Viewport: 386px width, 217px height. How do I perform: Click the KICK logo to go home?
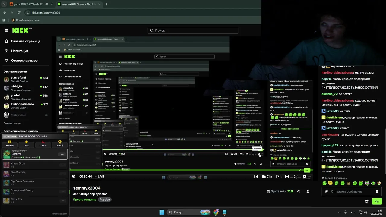(x=22, y=30)
